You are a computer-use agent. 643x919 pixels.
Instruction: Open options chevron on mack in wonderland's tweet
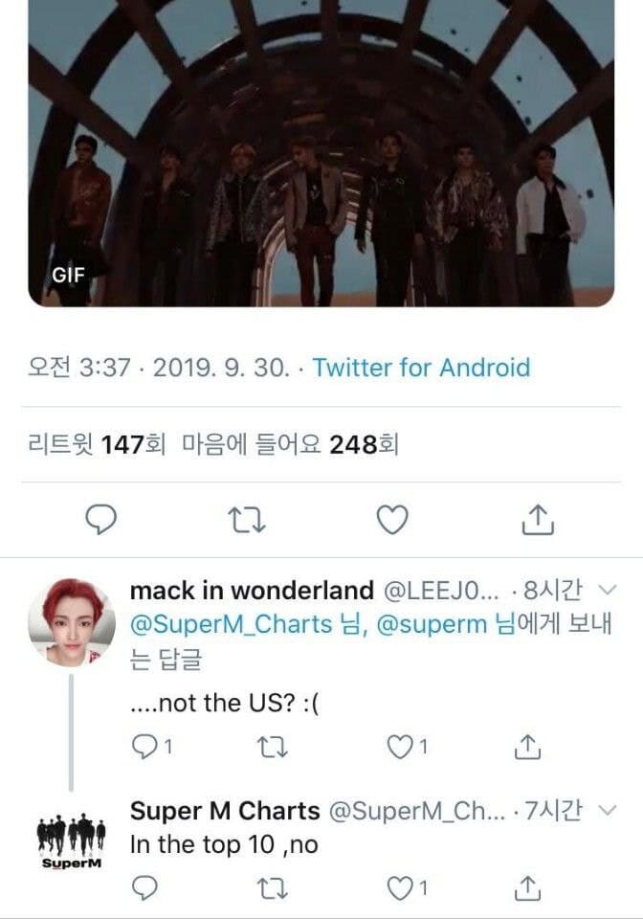(x=606, y=588)
